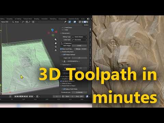Click the Threshold value field
Viewport: 164px width, 123px height.
(x=79, y=92)
